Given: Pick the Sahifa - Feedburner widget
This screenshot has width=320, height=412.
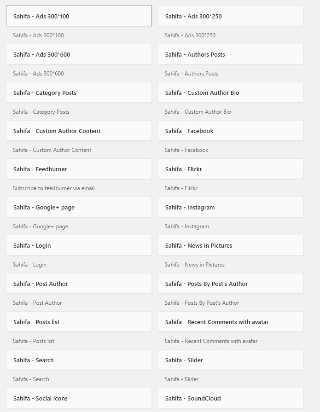Looking at the screenshot, I should [x=79, y=168].
